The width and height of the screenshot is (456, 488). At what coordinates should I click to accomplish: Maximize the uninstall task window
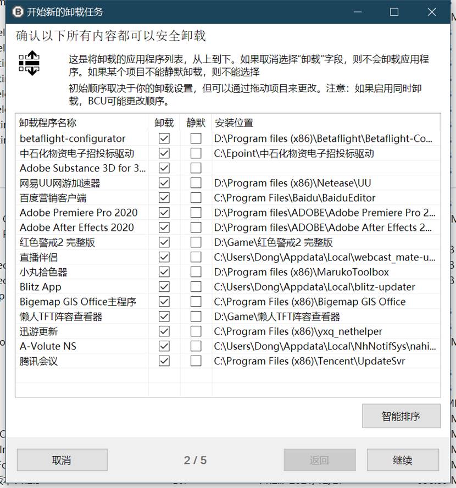pyautogui.click(x=394, y=12)
